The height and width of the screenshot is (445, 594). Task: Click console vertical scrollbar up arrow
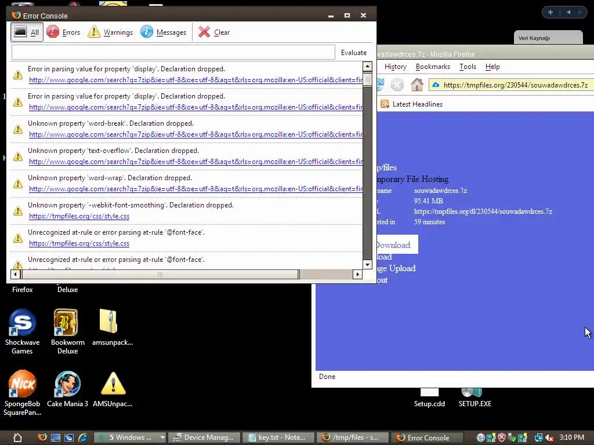pyautogui.click(x=367, y=66)
